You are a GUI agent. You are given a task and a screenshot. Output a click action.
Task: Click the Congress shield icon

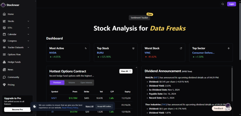tap(4, 41)
